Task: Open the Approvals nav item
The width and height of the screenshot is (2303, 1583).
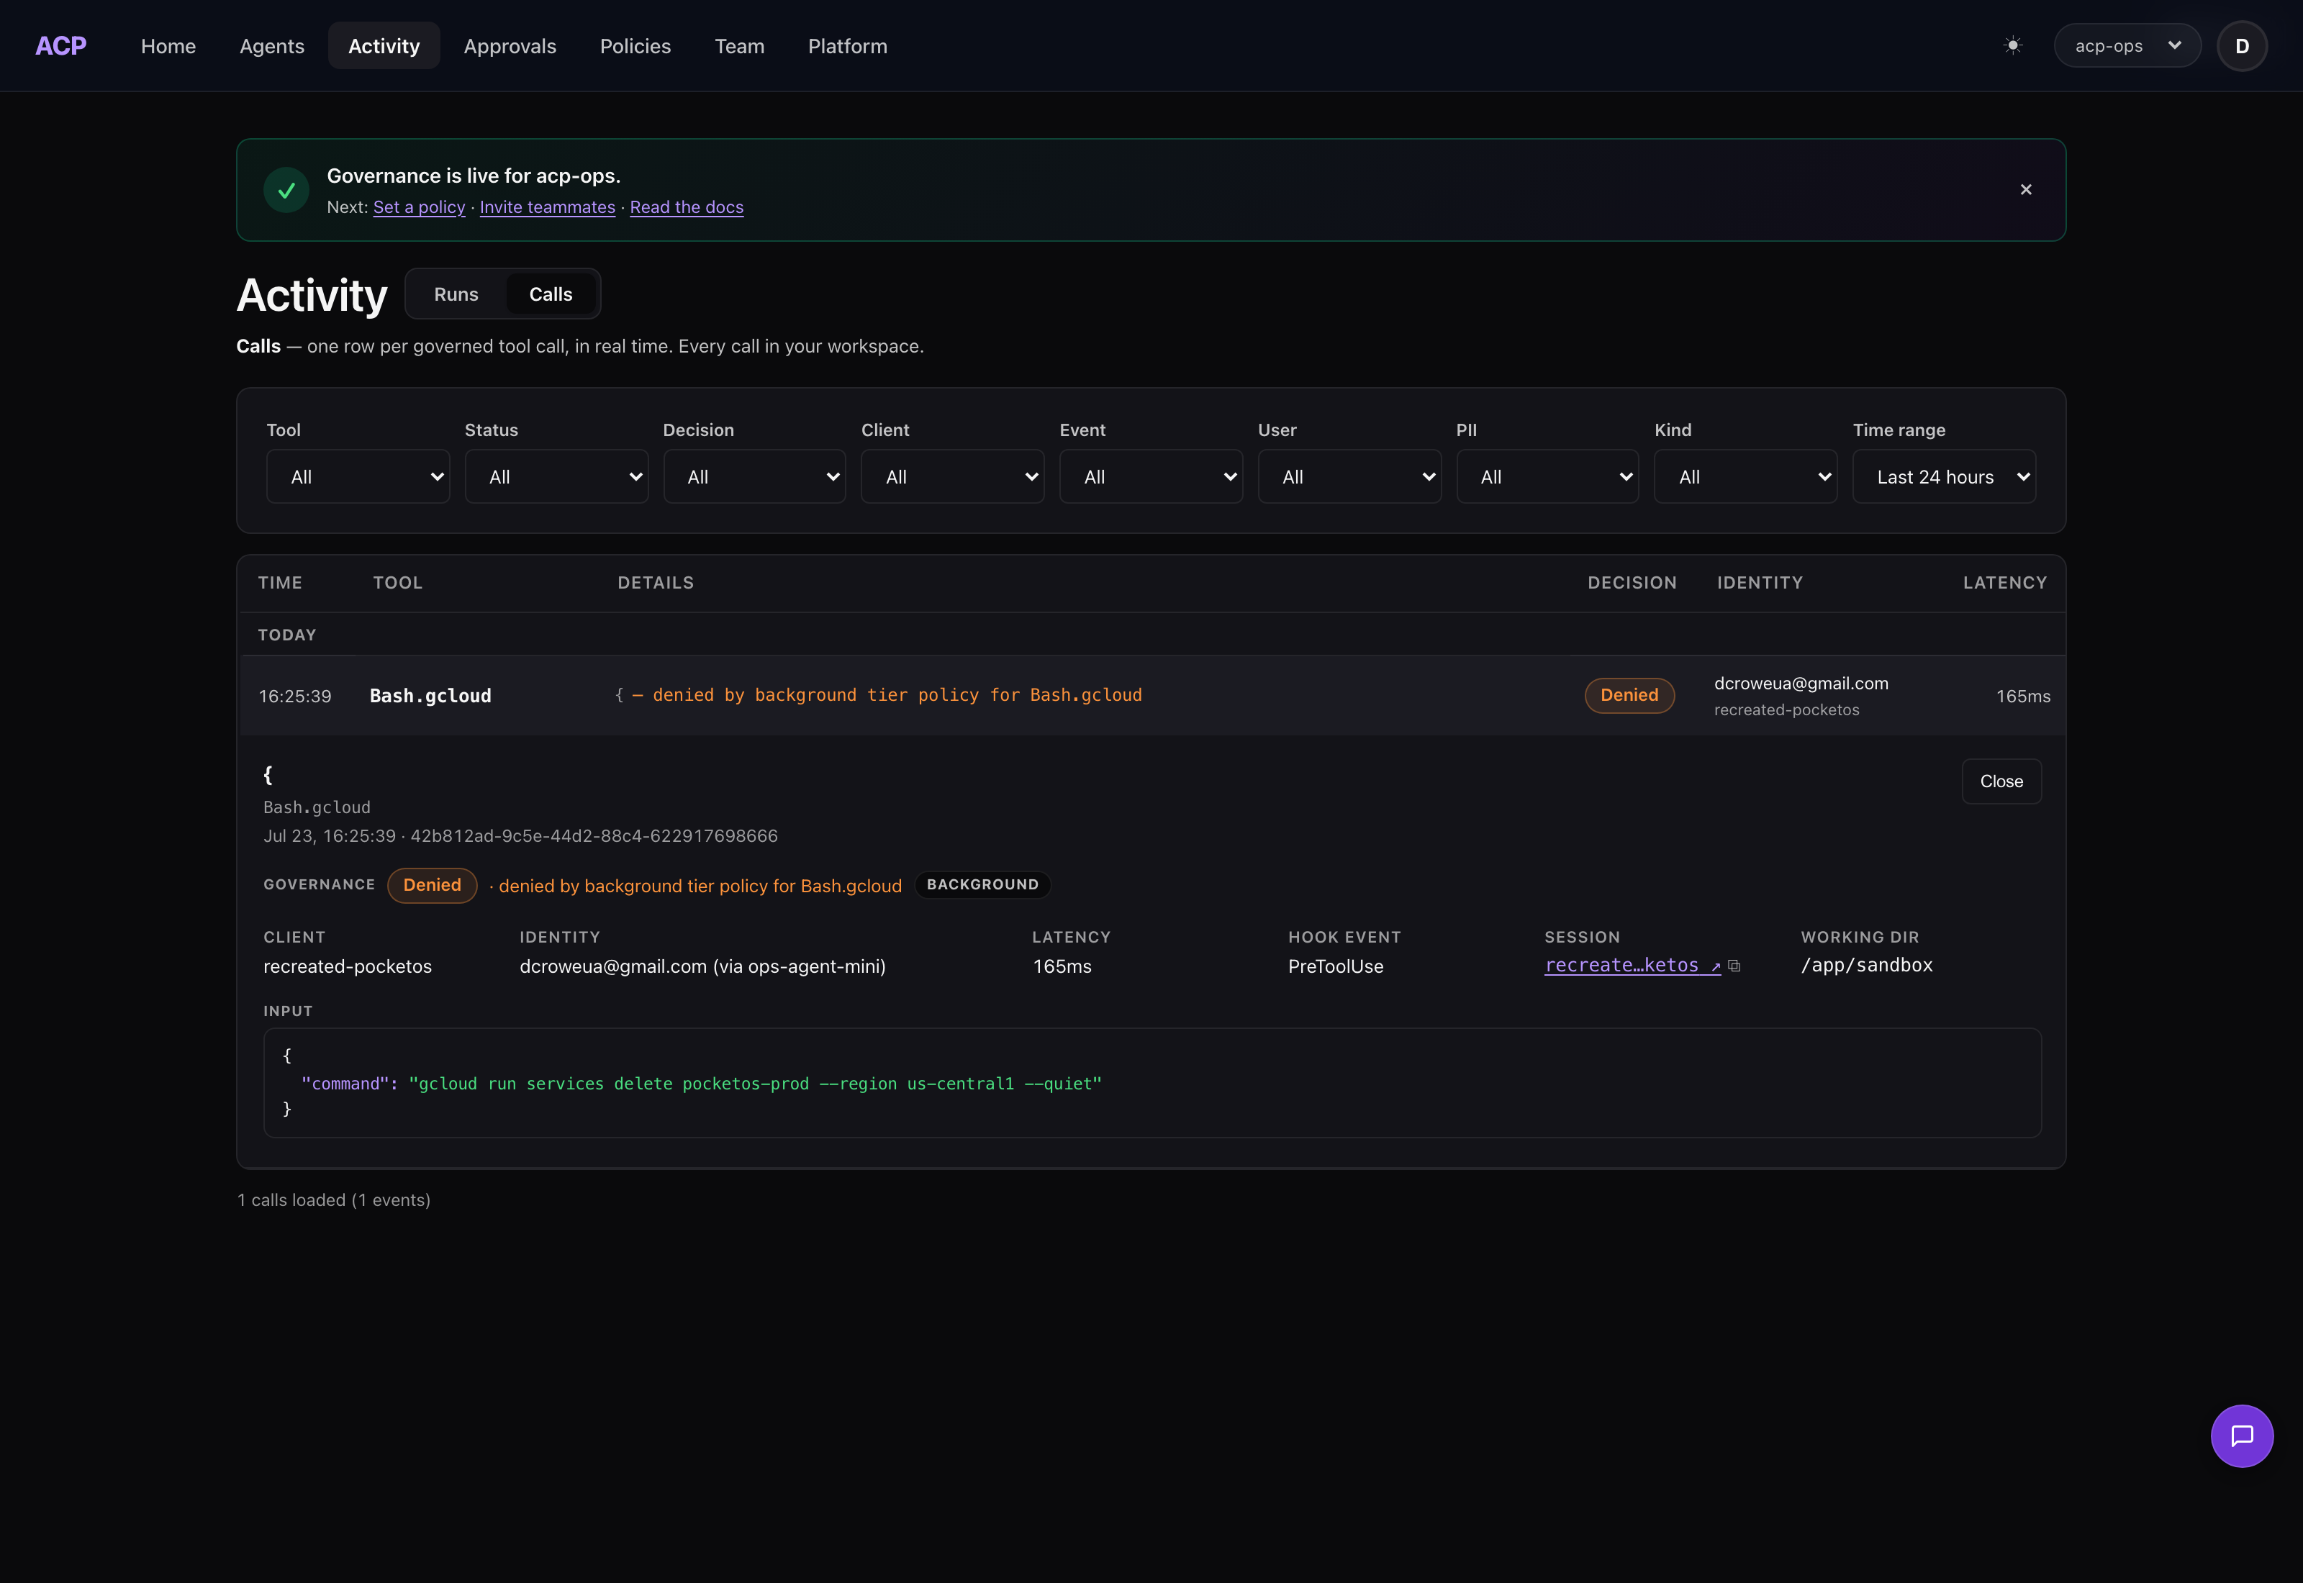Action: coord(510,45)
